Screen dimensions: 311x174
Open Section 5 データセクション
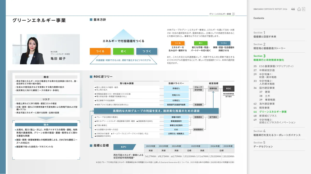tap(263, 145)
